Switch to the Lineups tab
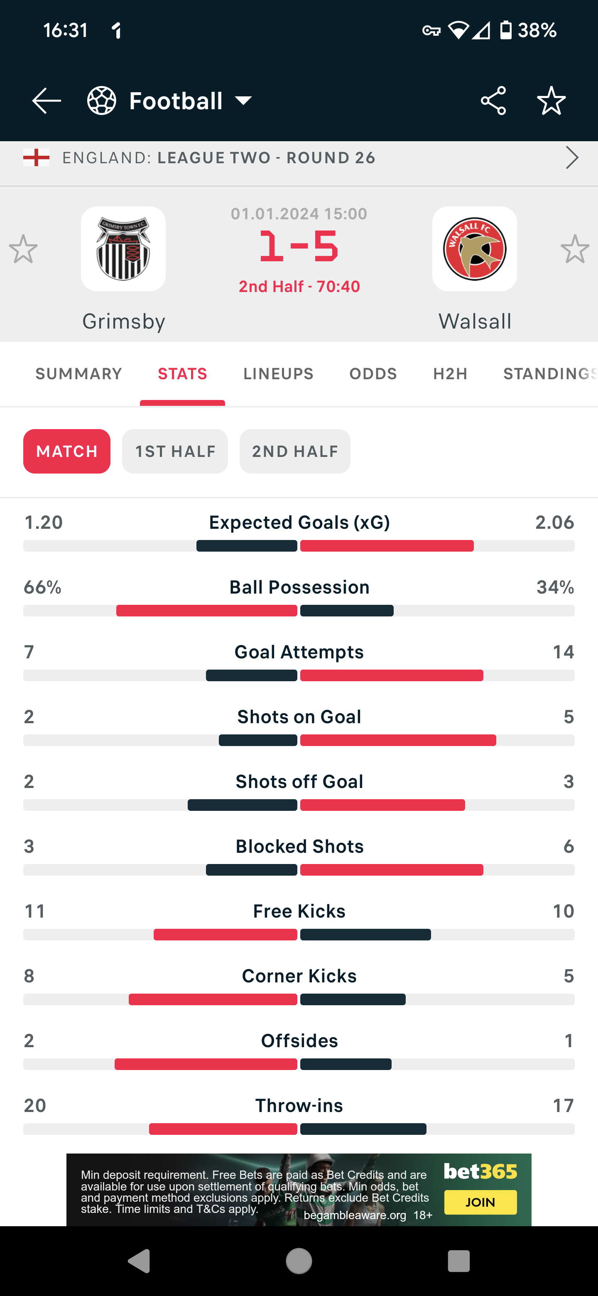This screenshot has width=598, height=1296. pos(278,374)
